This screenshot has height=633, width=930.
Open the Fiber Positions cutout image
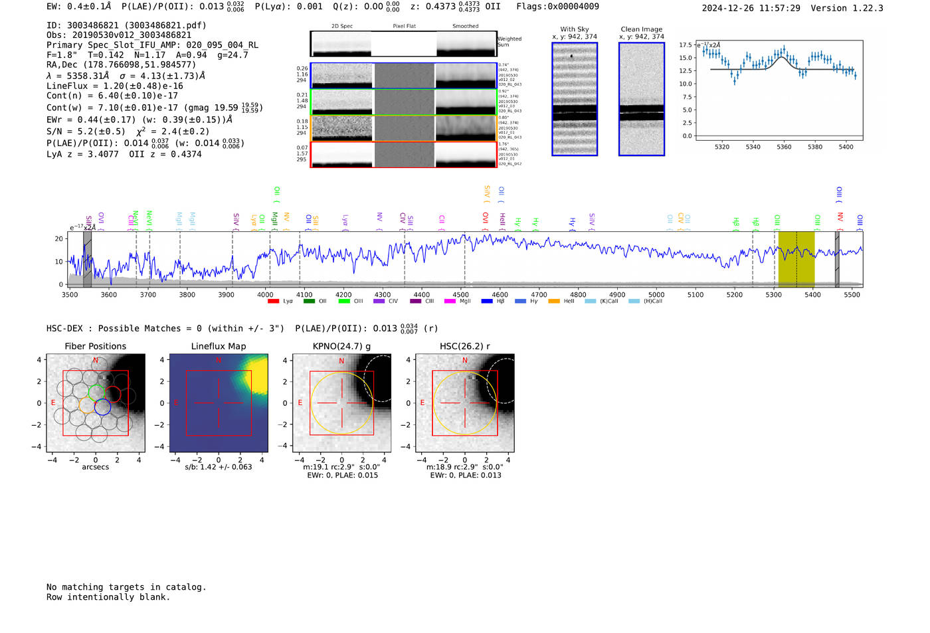tap(96, 403)
